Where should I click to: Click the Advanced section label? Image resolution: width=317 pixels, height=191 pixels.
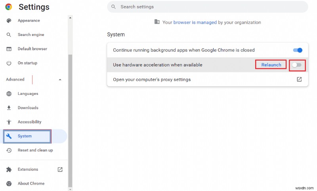(15, 79)
